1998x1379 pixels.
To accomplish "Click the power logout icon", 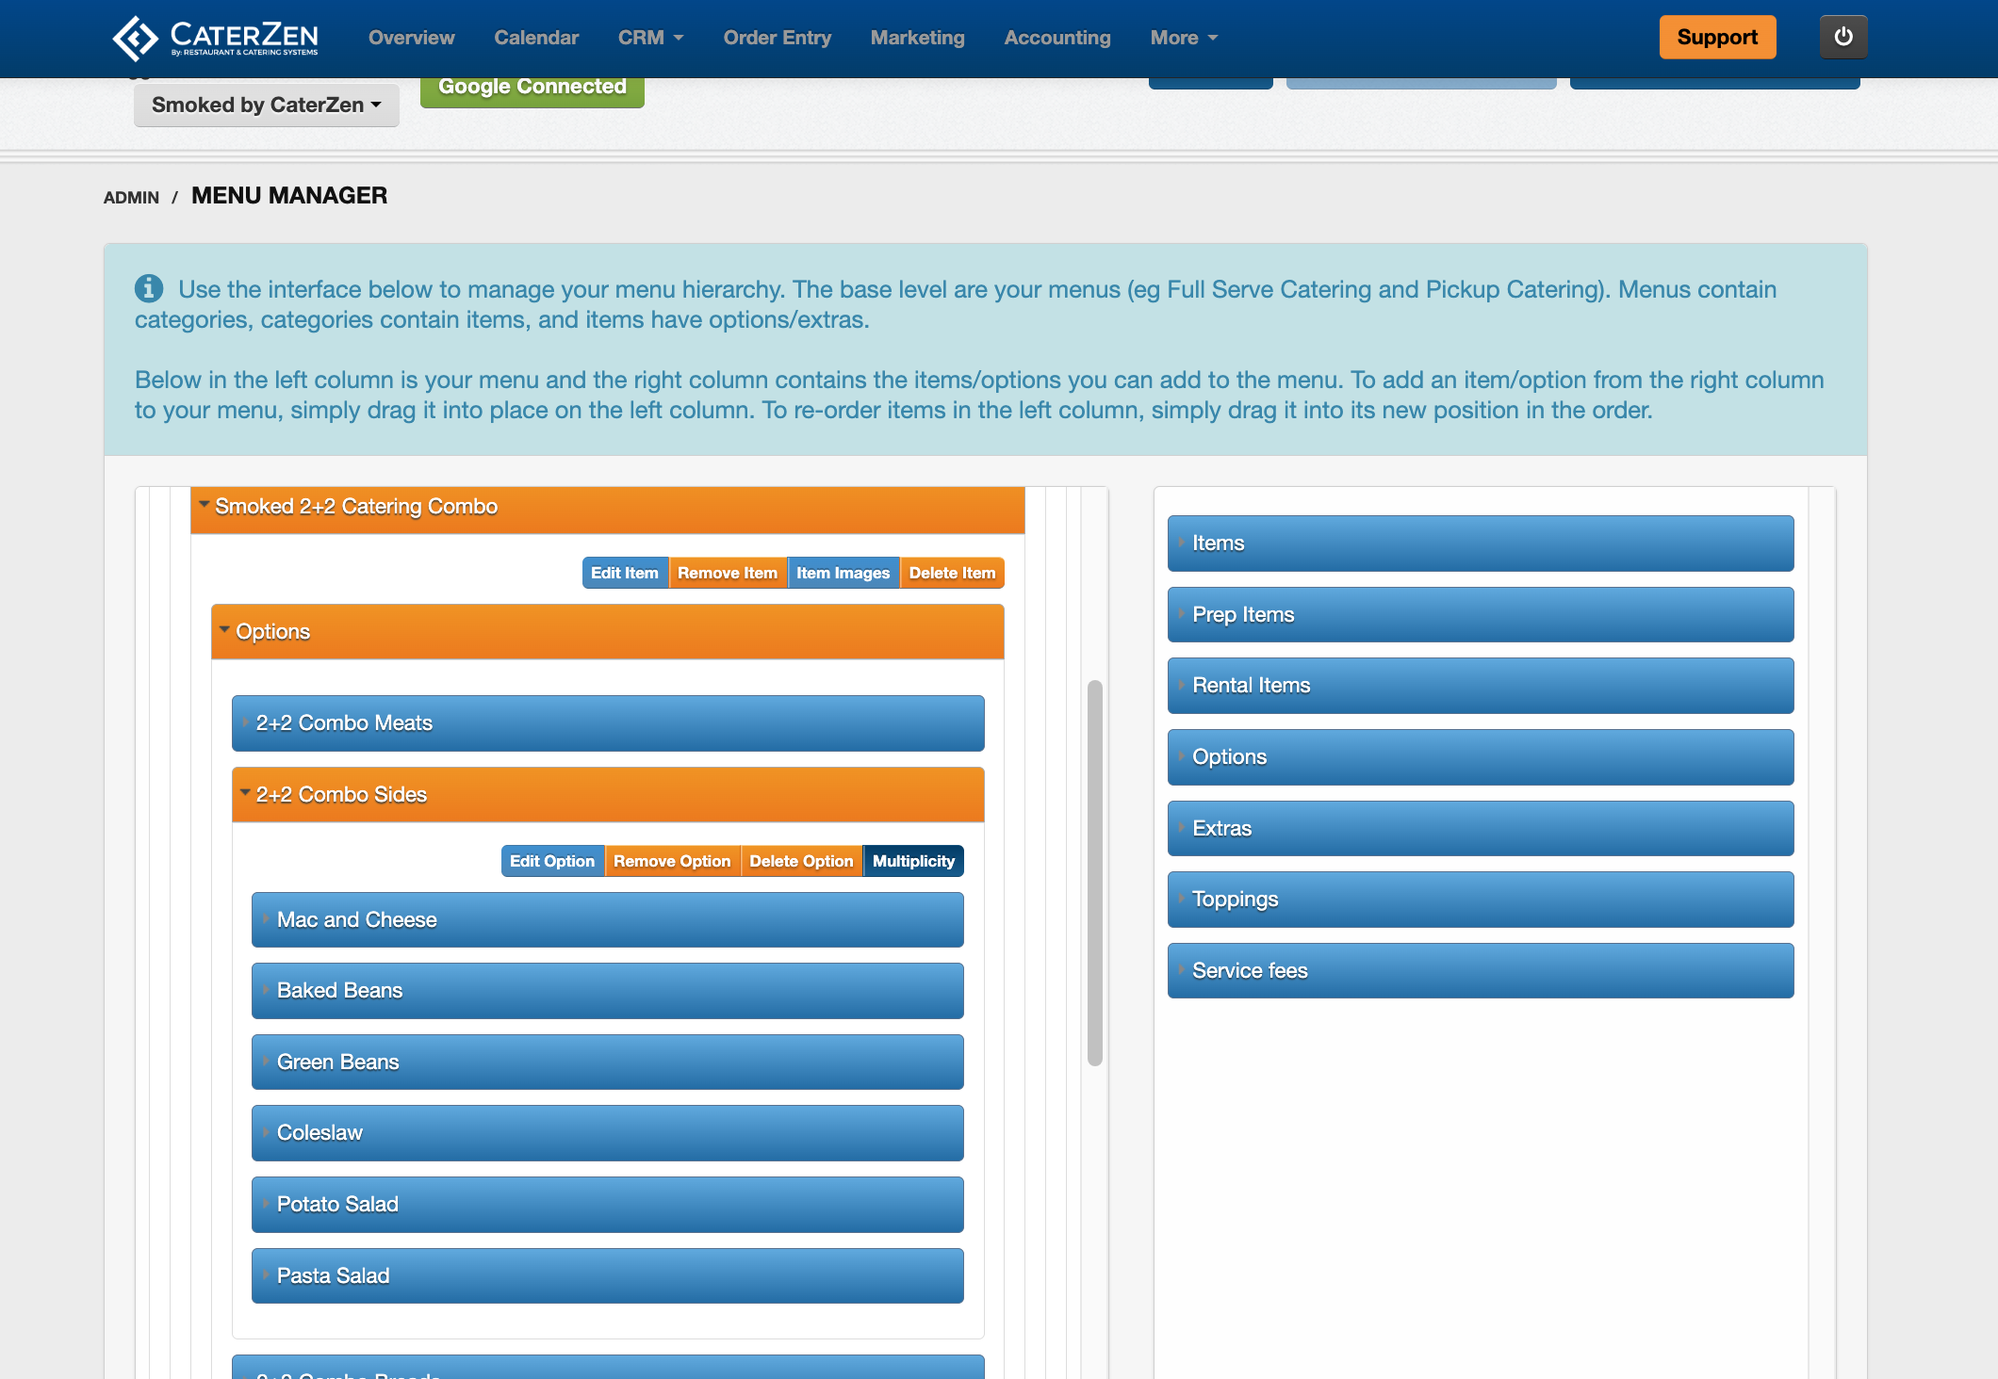I will coord(1842,37).
